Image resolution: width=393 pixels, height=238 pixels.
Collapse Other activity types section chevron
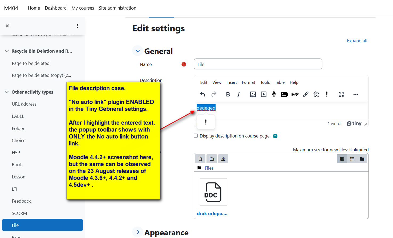[7, 92]
